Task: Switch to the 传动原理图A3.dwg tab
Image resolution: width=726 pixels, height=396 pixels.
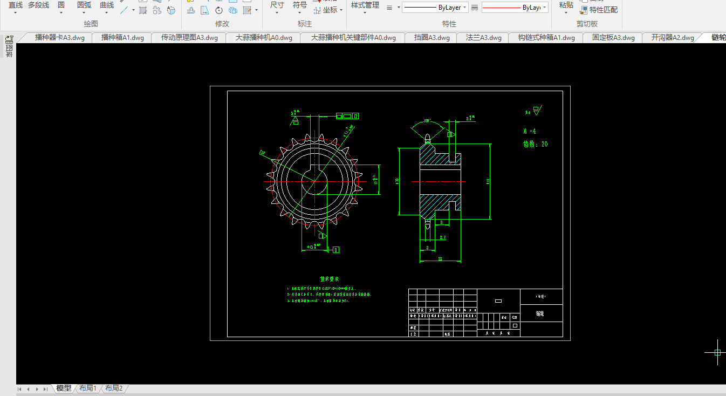Action: pyautogui.click(x=189, y=38)
